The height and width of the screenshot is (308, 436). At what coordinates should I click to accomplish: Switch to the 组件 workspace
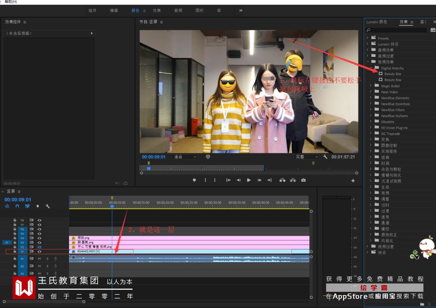point(92,10)
